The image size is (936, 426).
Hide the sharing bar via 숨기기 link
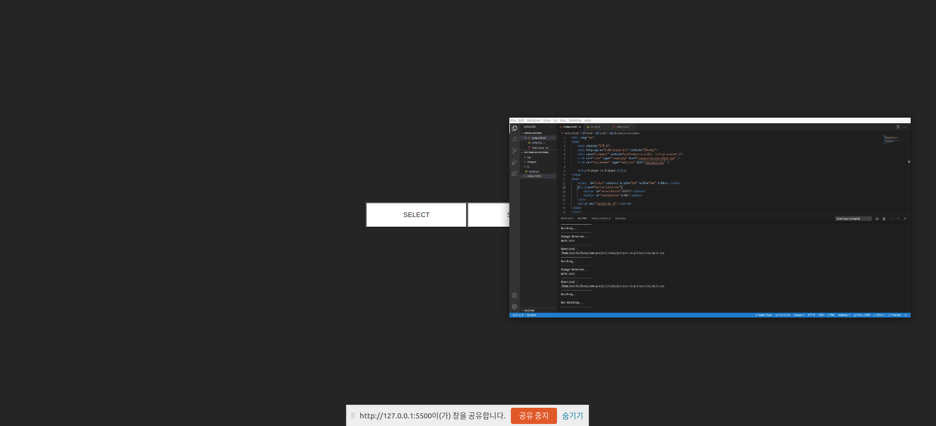click(x=572, y=415)
